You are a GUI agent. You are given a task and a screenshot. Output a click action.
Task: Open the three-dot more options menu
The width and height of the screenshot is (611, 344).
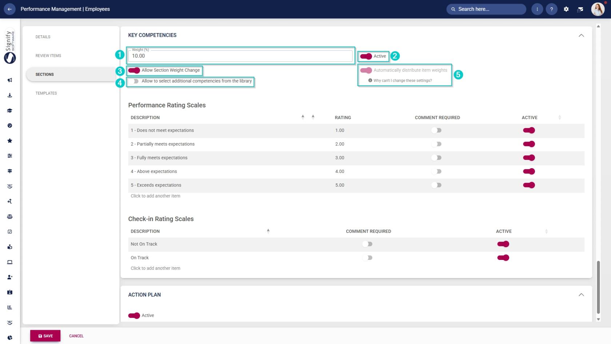537,9
